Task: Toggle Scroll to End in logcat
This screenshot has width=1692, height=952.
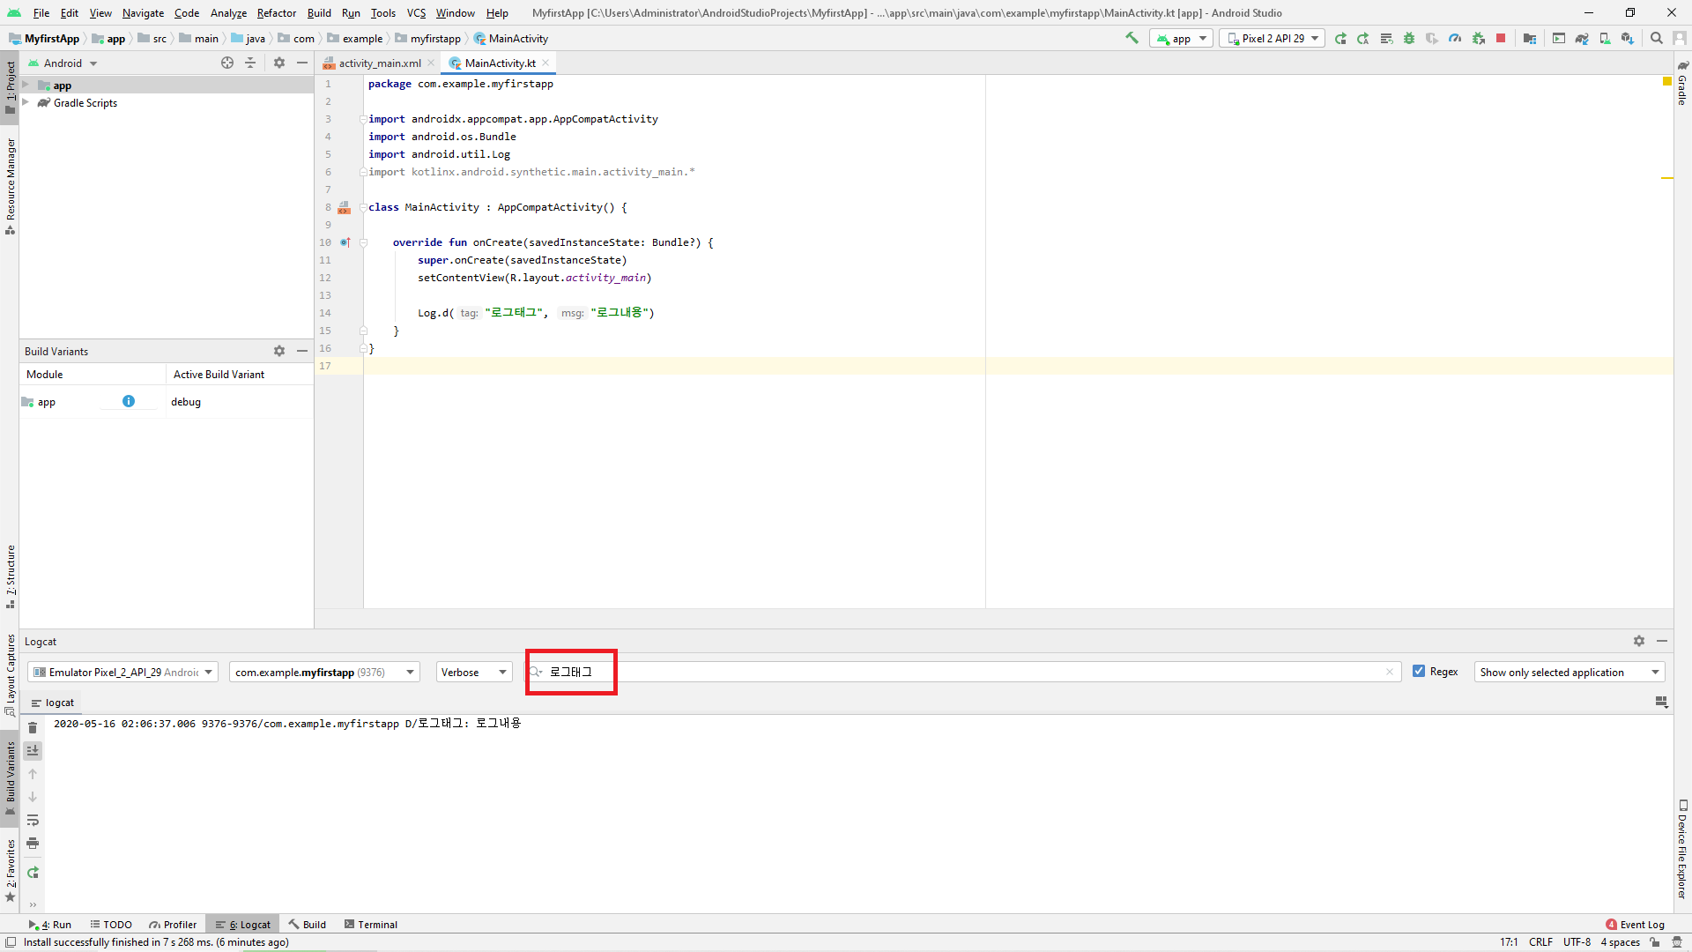Action: 33,751
